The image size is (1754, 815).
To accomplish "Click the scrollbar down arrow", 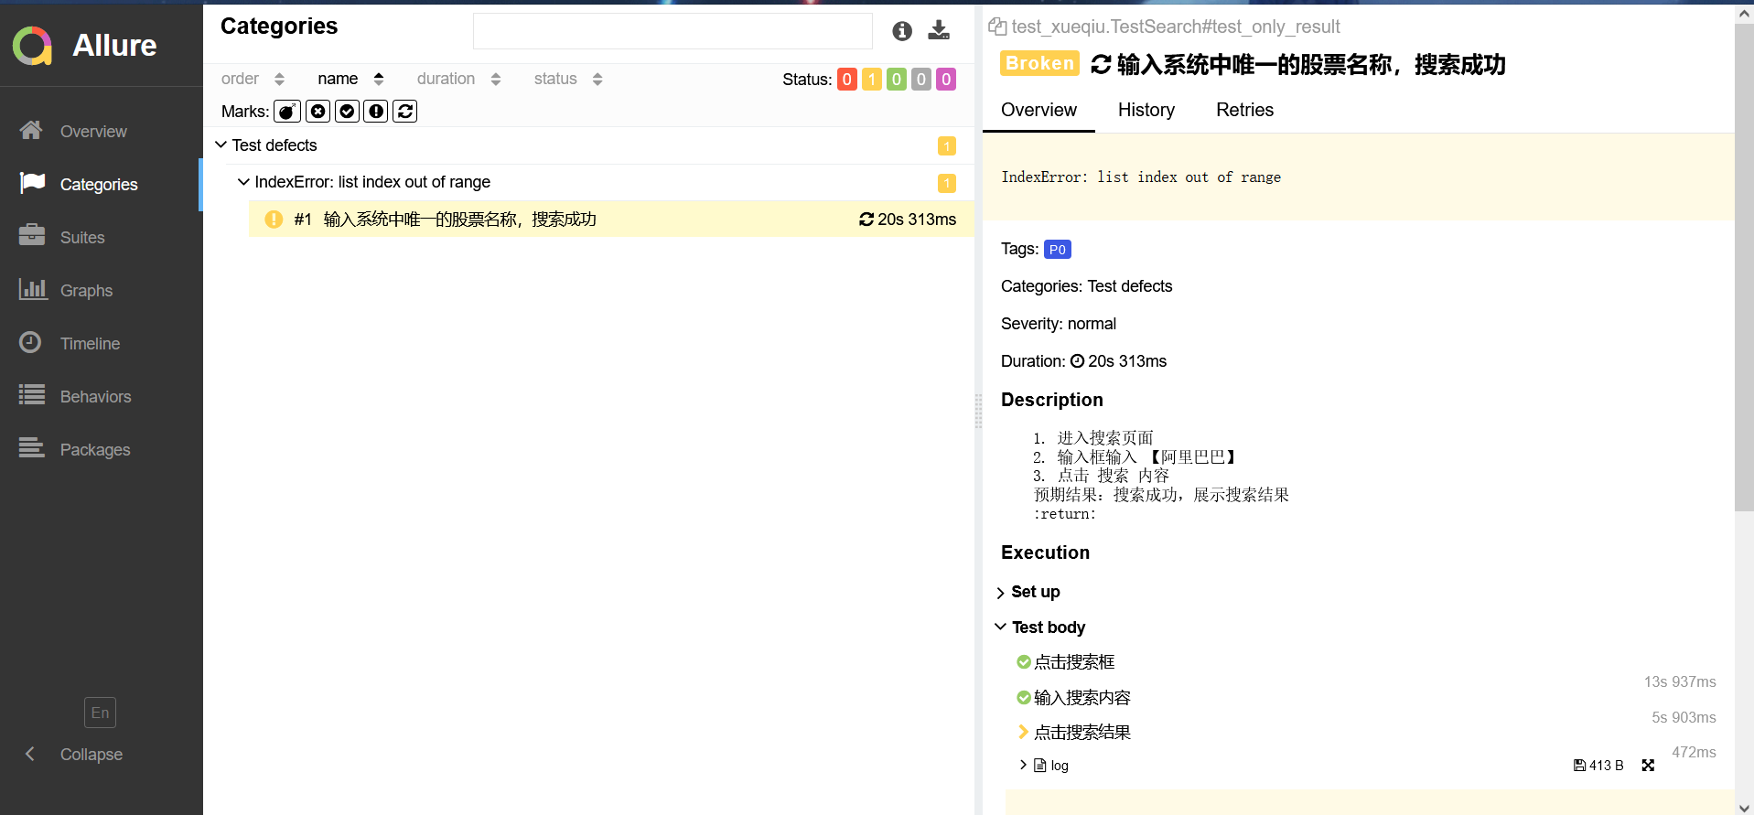I will pyautogui.click(x=1744, y=807).
